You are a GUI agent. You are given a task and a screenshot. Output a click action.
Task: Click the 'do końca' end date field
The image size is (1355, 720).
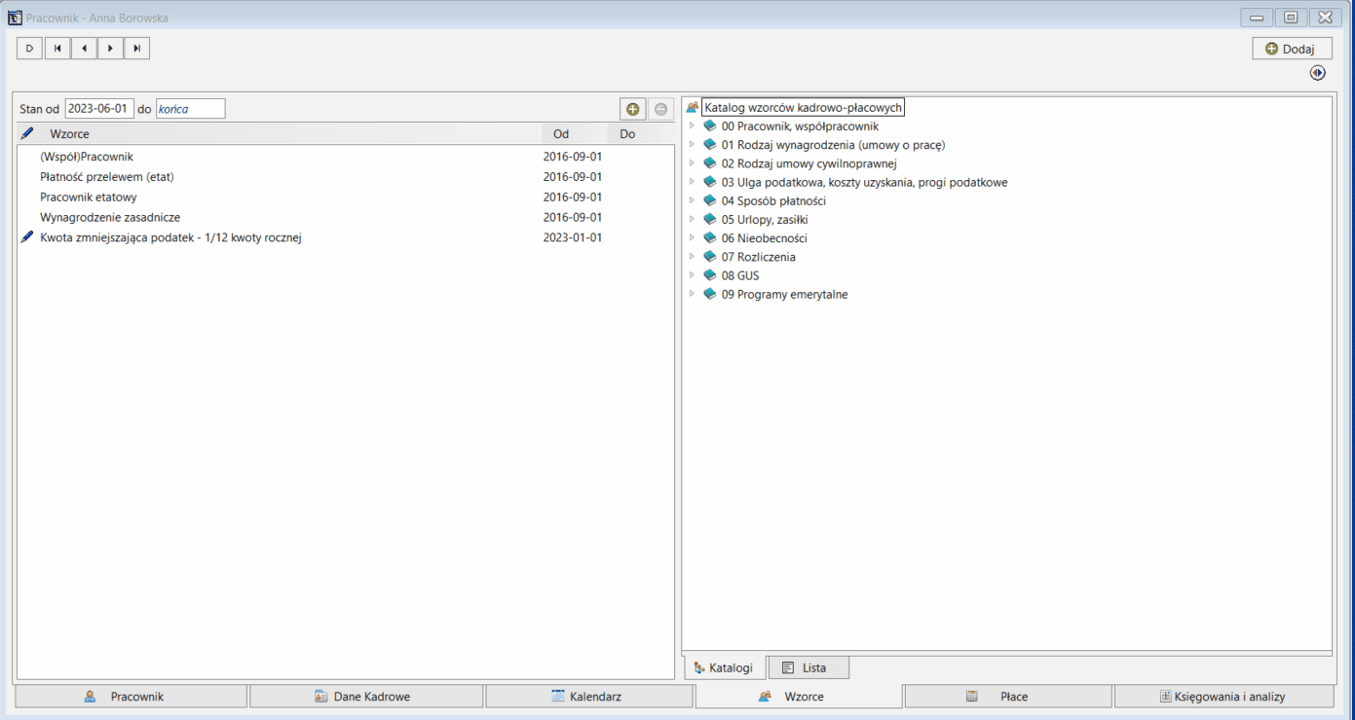coord(190,109)
